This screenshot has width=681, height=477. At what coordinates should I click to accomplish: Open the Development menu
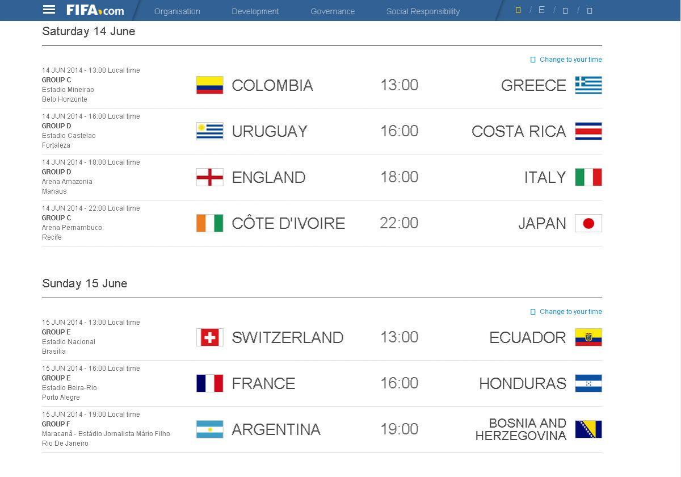click(255, 11)
